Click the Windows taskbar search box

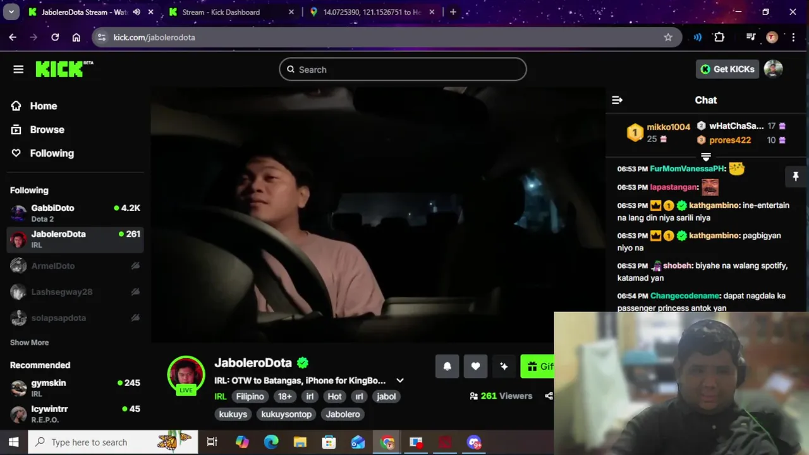coord(113,442)
